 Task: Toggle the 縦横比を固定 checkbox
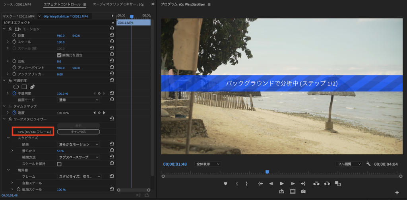pyautogui.click(x=59, y=55)
